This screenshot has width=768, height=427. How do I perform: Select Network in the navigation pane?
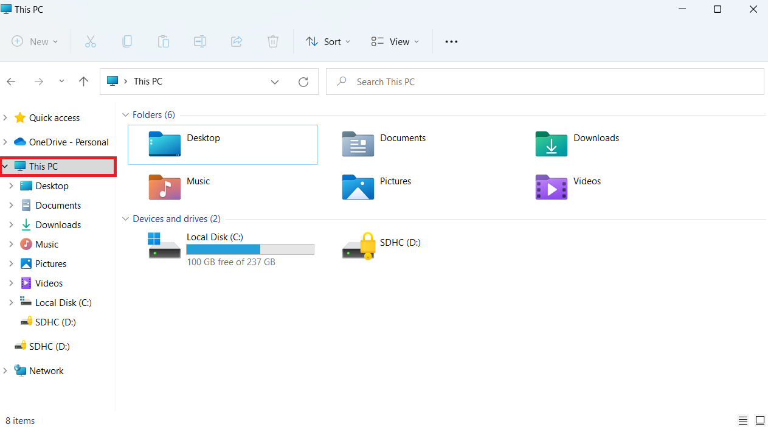pyautogui.click(x=46, y=371)
